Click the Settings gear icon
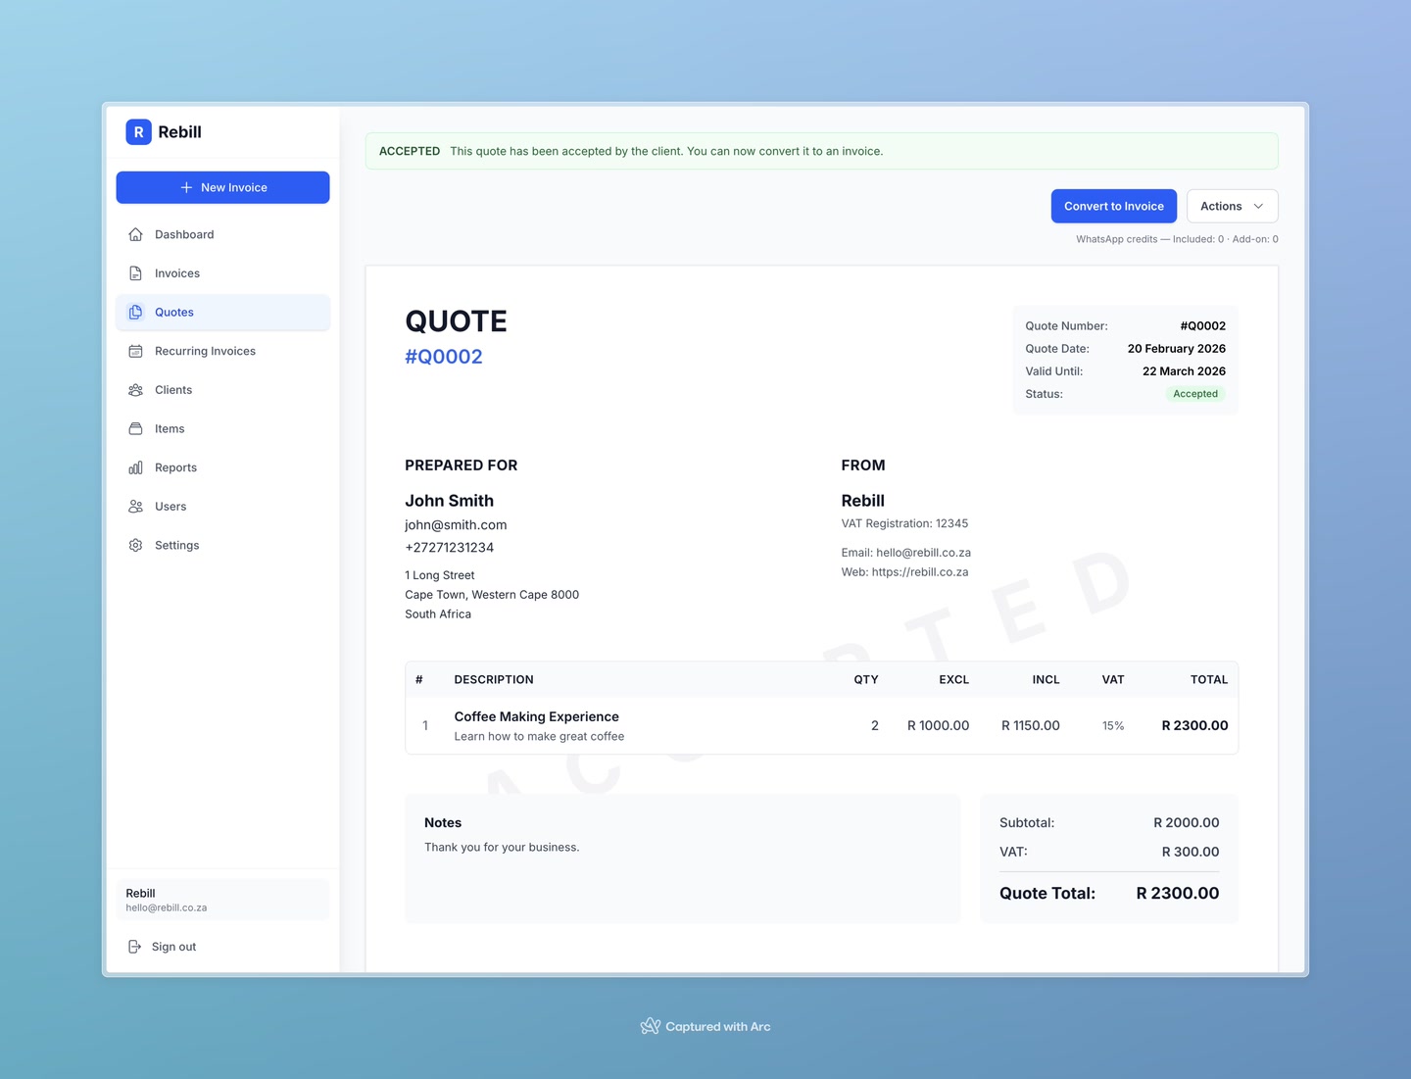 click(135, 545)
